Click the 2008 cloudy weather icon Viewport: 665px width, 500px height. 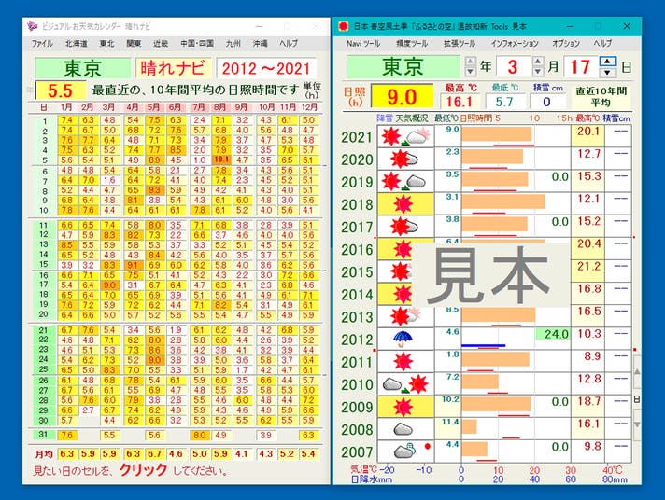[403, 428]
